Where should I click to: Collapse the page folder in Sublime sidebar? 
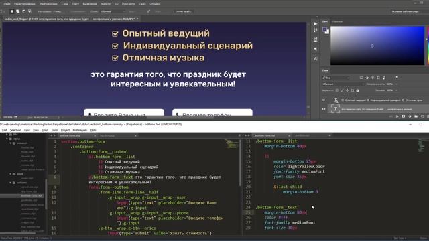[11, 174]
